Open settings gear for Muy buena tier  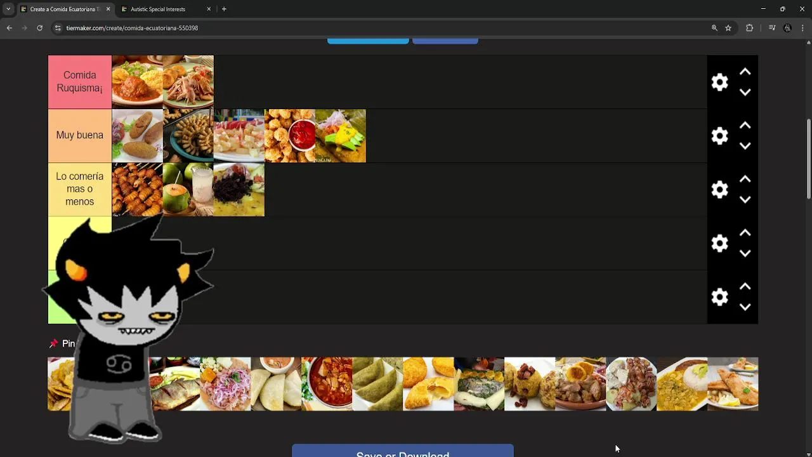point(719,136)
